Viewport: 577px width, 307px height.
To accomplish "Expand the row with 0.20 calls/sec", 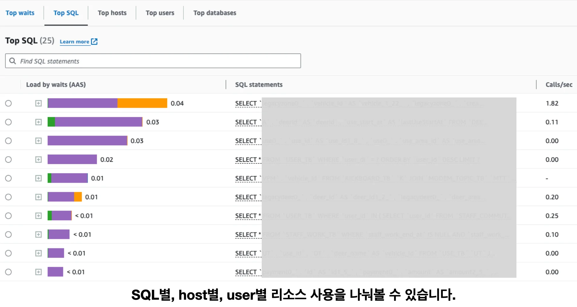I will (38, 197).
